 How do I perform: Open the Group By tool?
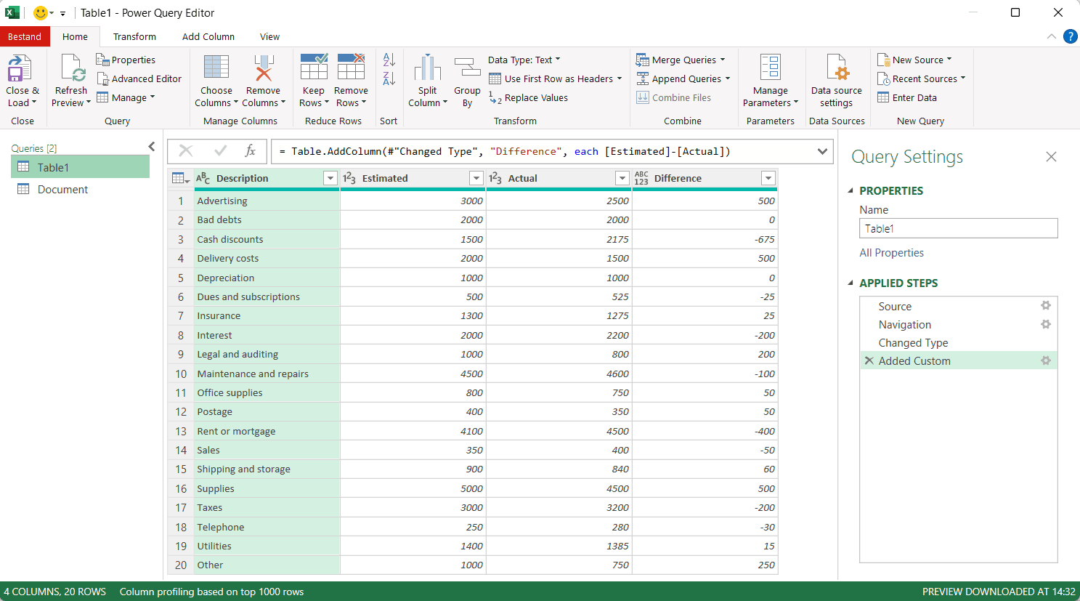[x=467, y=80]
